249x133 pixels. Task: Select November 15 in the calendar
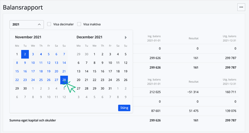click(x=17, y=71)
